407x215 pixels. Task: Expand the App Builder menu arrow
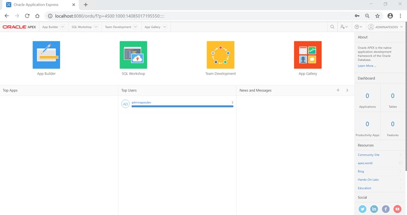63,27
